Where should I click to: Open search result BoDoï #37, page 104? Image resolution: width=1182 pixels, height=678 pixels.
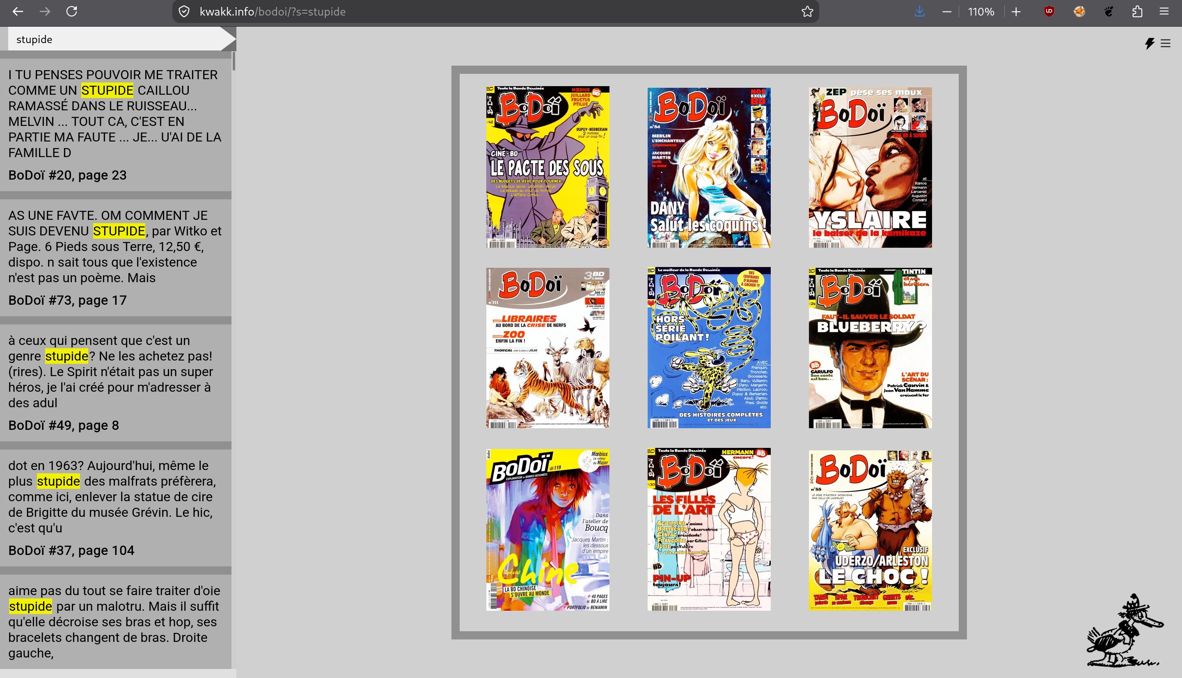116,508
